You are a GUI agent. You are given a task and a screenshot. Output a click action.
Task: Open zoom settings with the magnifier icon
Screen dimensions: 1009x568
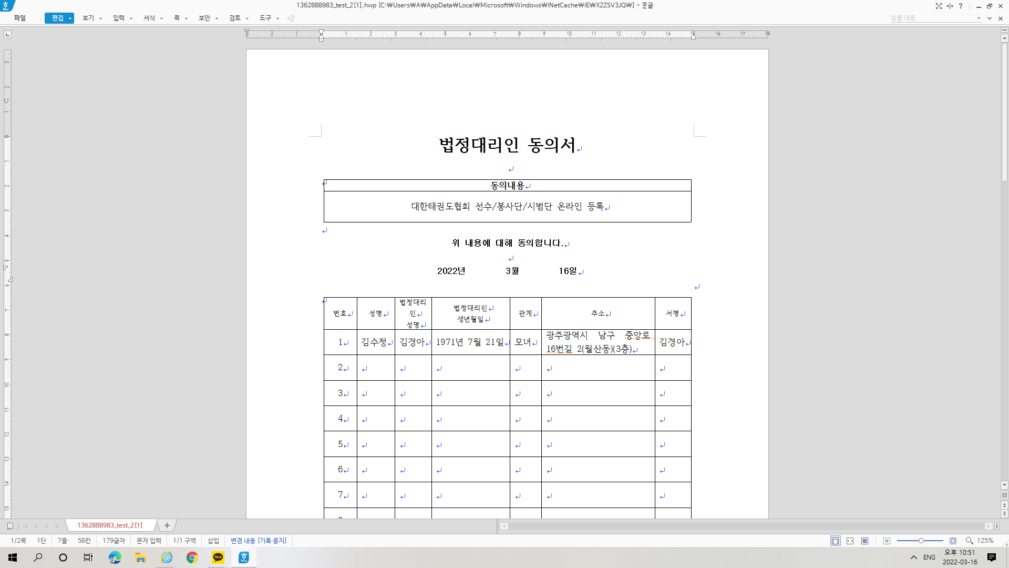tap(970, 541)
